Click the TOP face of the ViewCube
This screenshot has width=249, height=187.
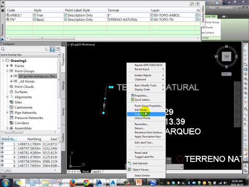pyautogui.click(x=226, y=57)
